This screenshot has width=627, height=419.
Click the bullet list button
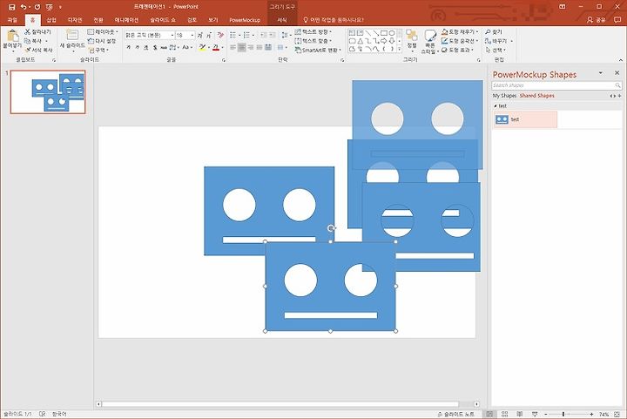coord(233,35)
